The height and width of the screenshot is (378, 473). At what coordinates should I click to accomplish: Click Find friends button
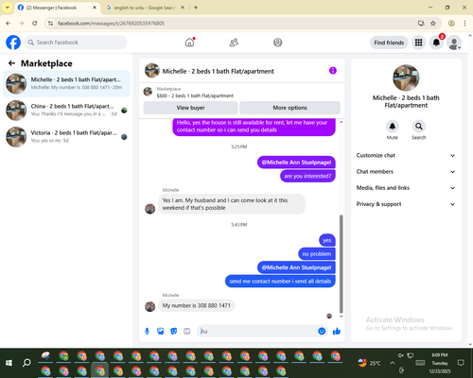(x=389, y=43)
